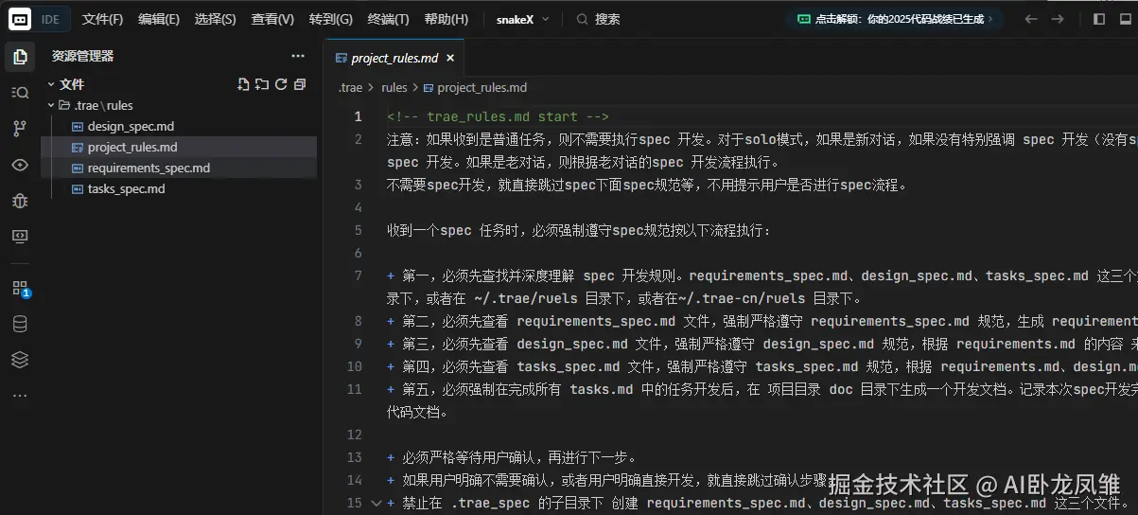
Task: Create a new file in Explorer
Action: (x=243, y=84)
